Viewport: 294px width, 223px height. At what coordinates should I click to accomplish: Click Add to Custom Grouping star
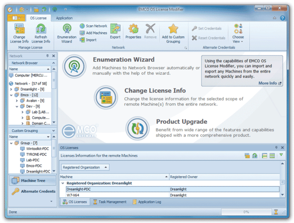point(173,34)
